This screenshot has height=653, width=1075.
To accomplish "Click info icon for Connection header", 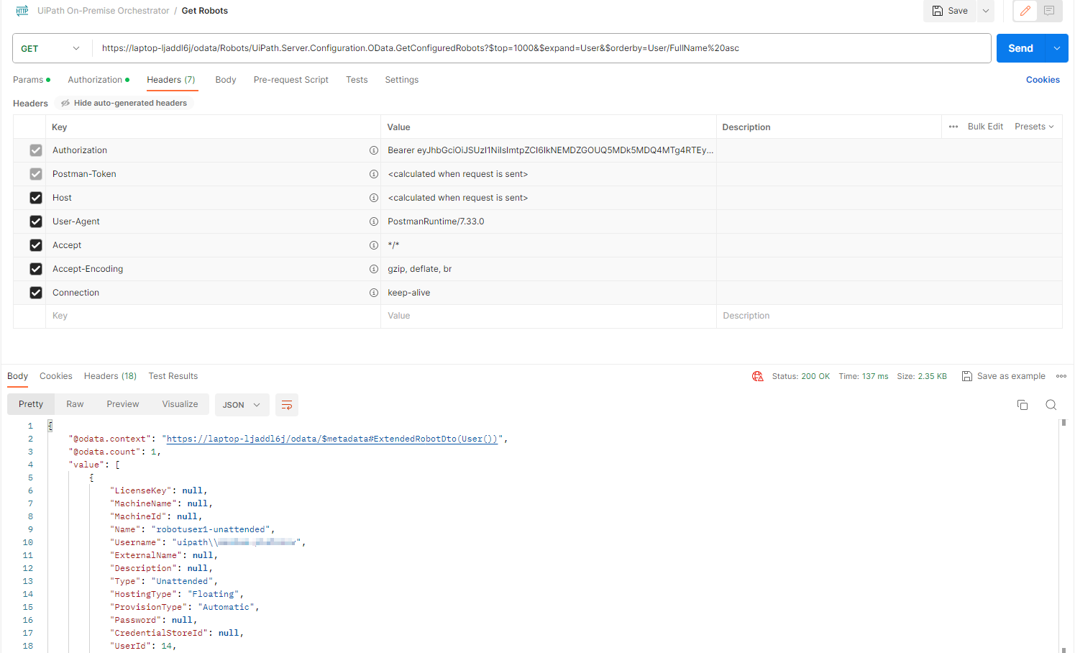I will click(x=374, y=293).
